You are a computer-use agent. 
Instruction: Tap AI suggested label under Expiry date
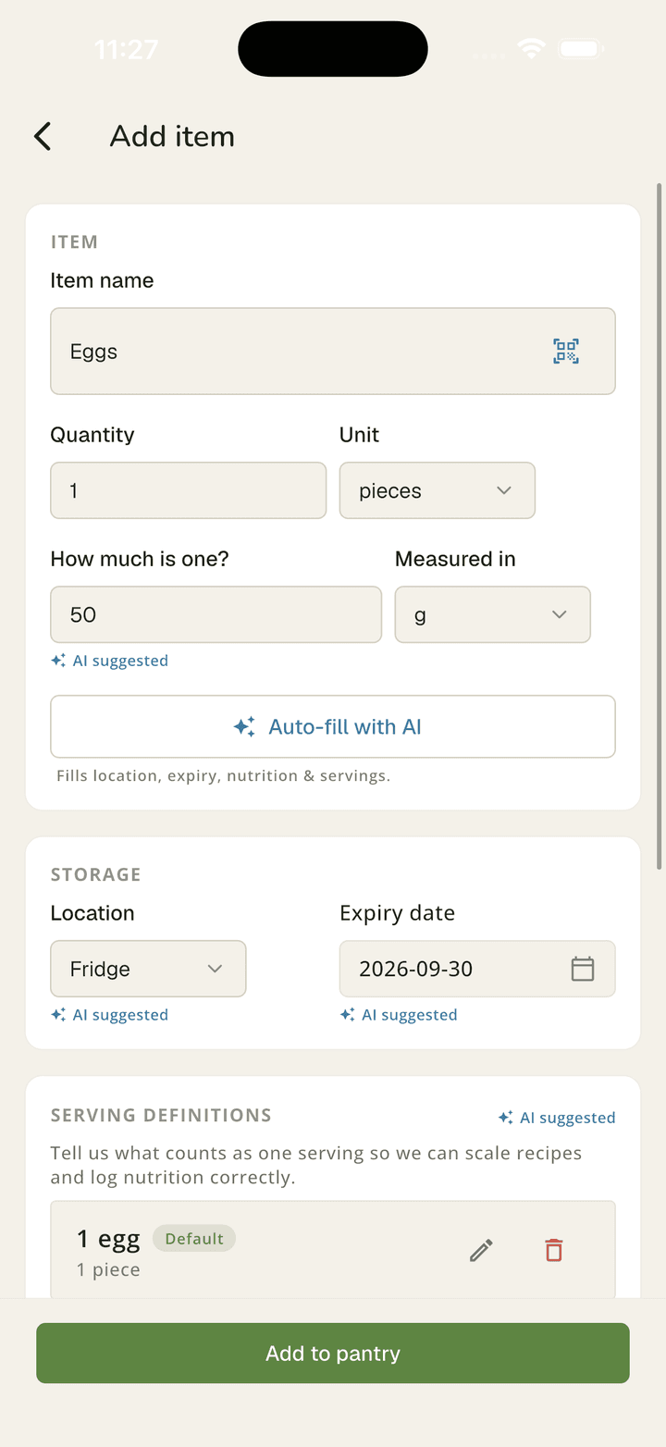click(x=399, y=1015)
